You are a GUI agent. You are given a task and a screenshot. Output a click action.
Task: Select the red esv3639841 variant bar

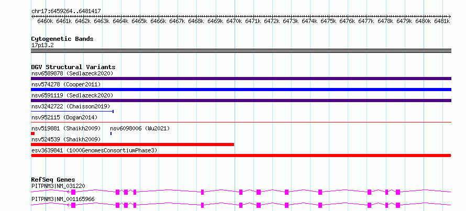241,156
